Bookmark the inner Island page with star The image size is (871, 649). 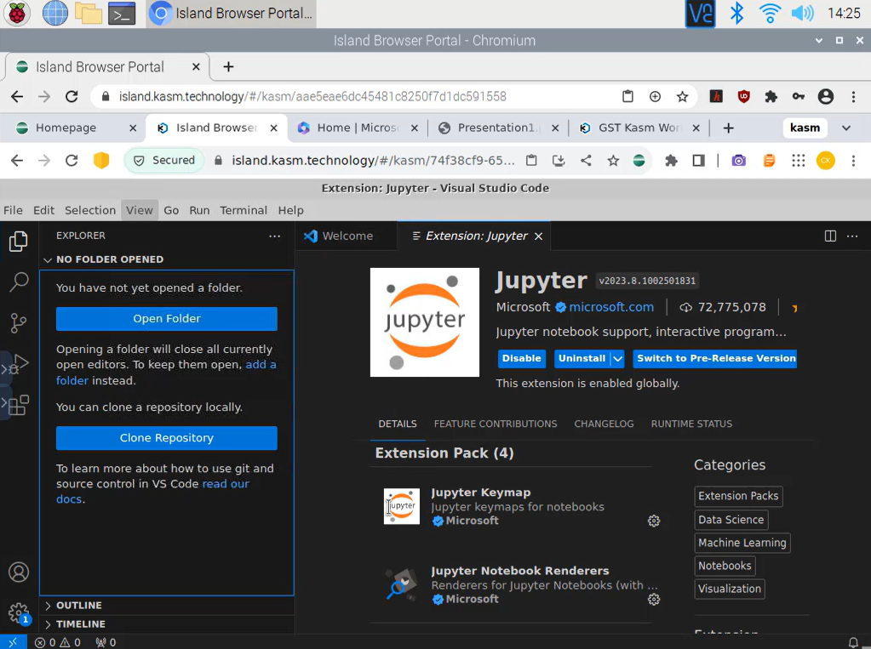613,161
